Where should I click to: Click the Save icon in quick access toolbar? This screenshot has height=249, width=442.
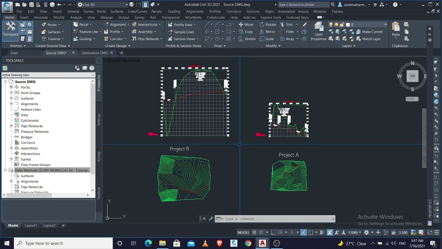point(31,5)
